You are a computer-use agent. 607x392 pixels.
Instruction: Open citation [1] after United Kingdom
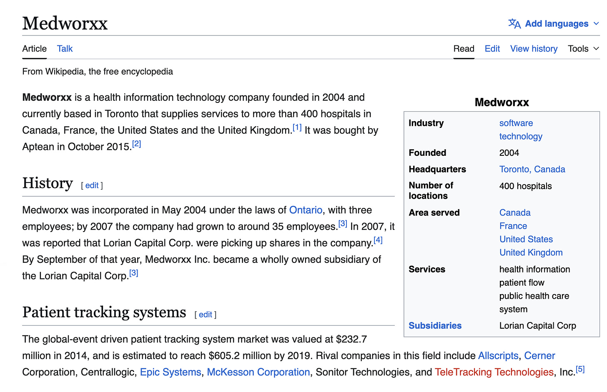coord(297,127)
